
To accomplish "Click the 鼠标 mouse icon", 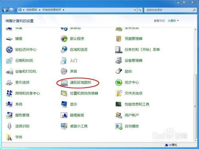I will [119, 71].
